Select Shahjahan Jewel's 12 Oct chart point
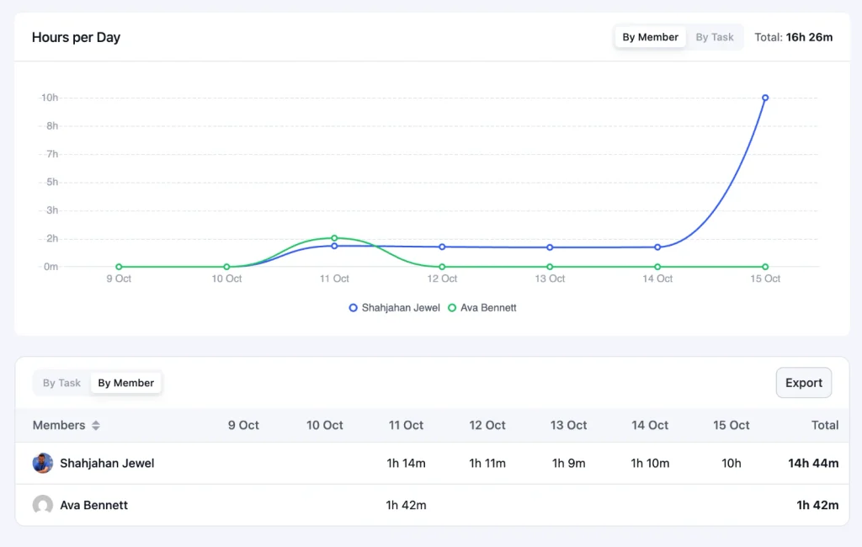The image size is (862, 547). (442, 247)
